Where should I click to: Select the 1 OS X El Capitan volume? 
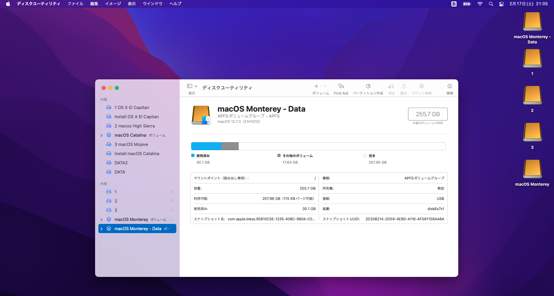[137, 107]
